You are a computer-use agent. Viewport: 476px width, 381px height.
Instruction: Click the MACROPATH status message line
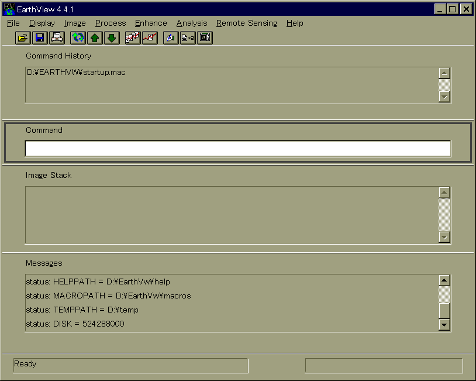108,296
